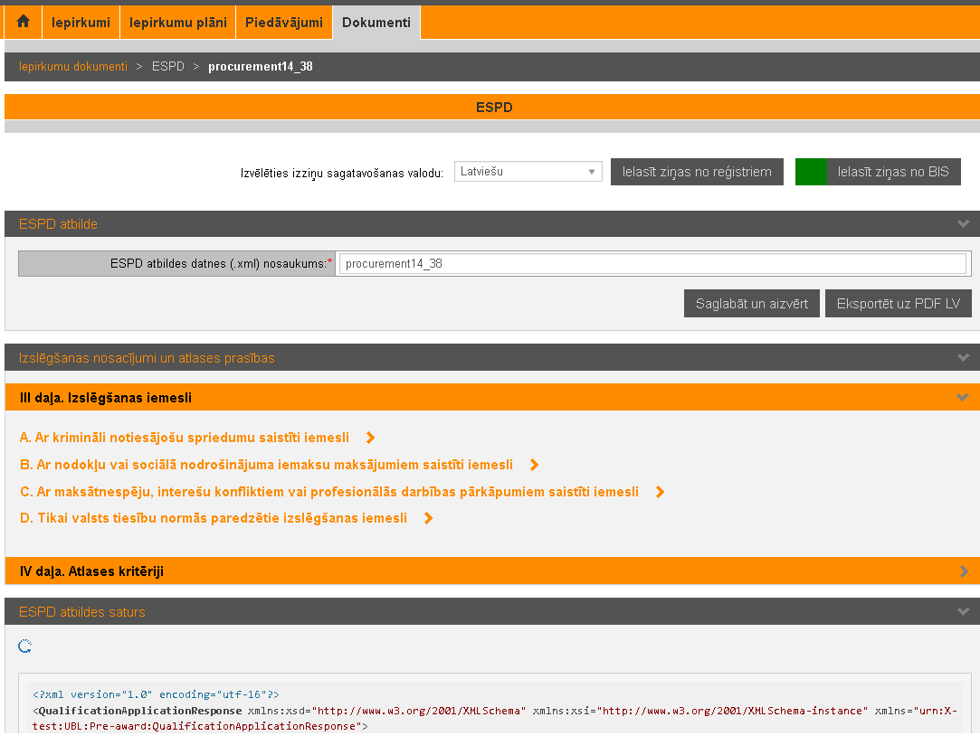Click the green square status indicator
980x736 pixels.
pos(811,172)
